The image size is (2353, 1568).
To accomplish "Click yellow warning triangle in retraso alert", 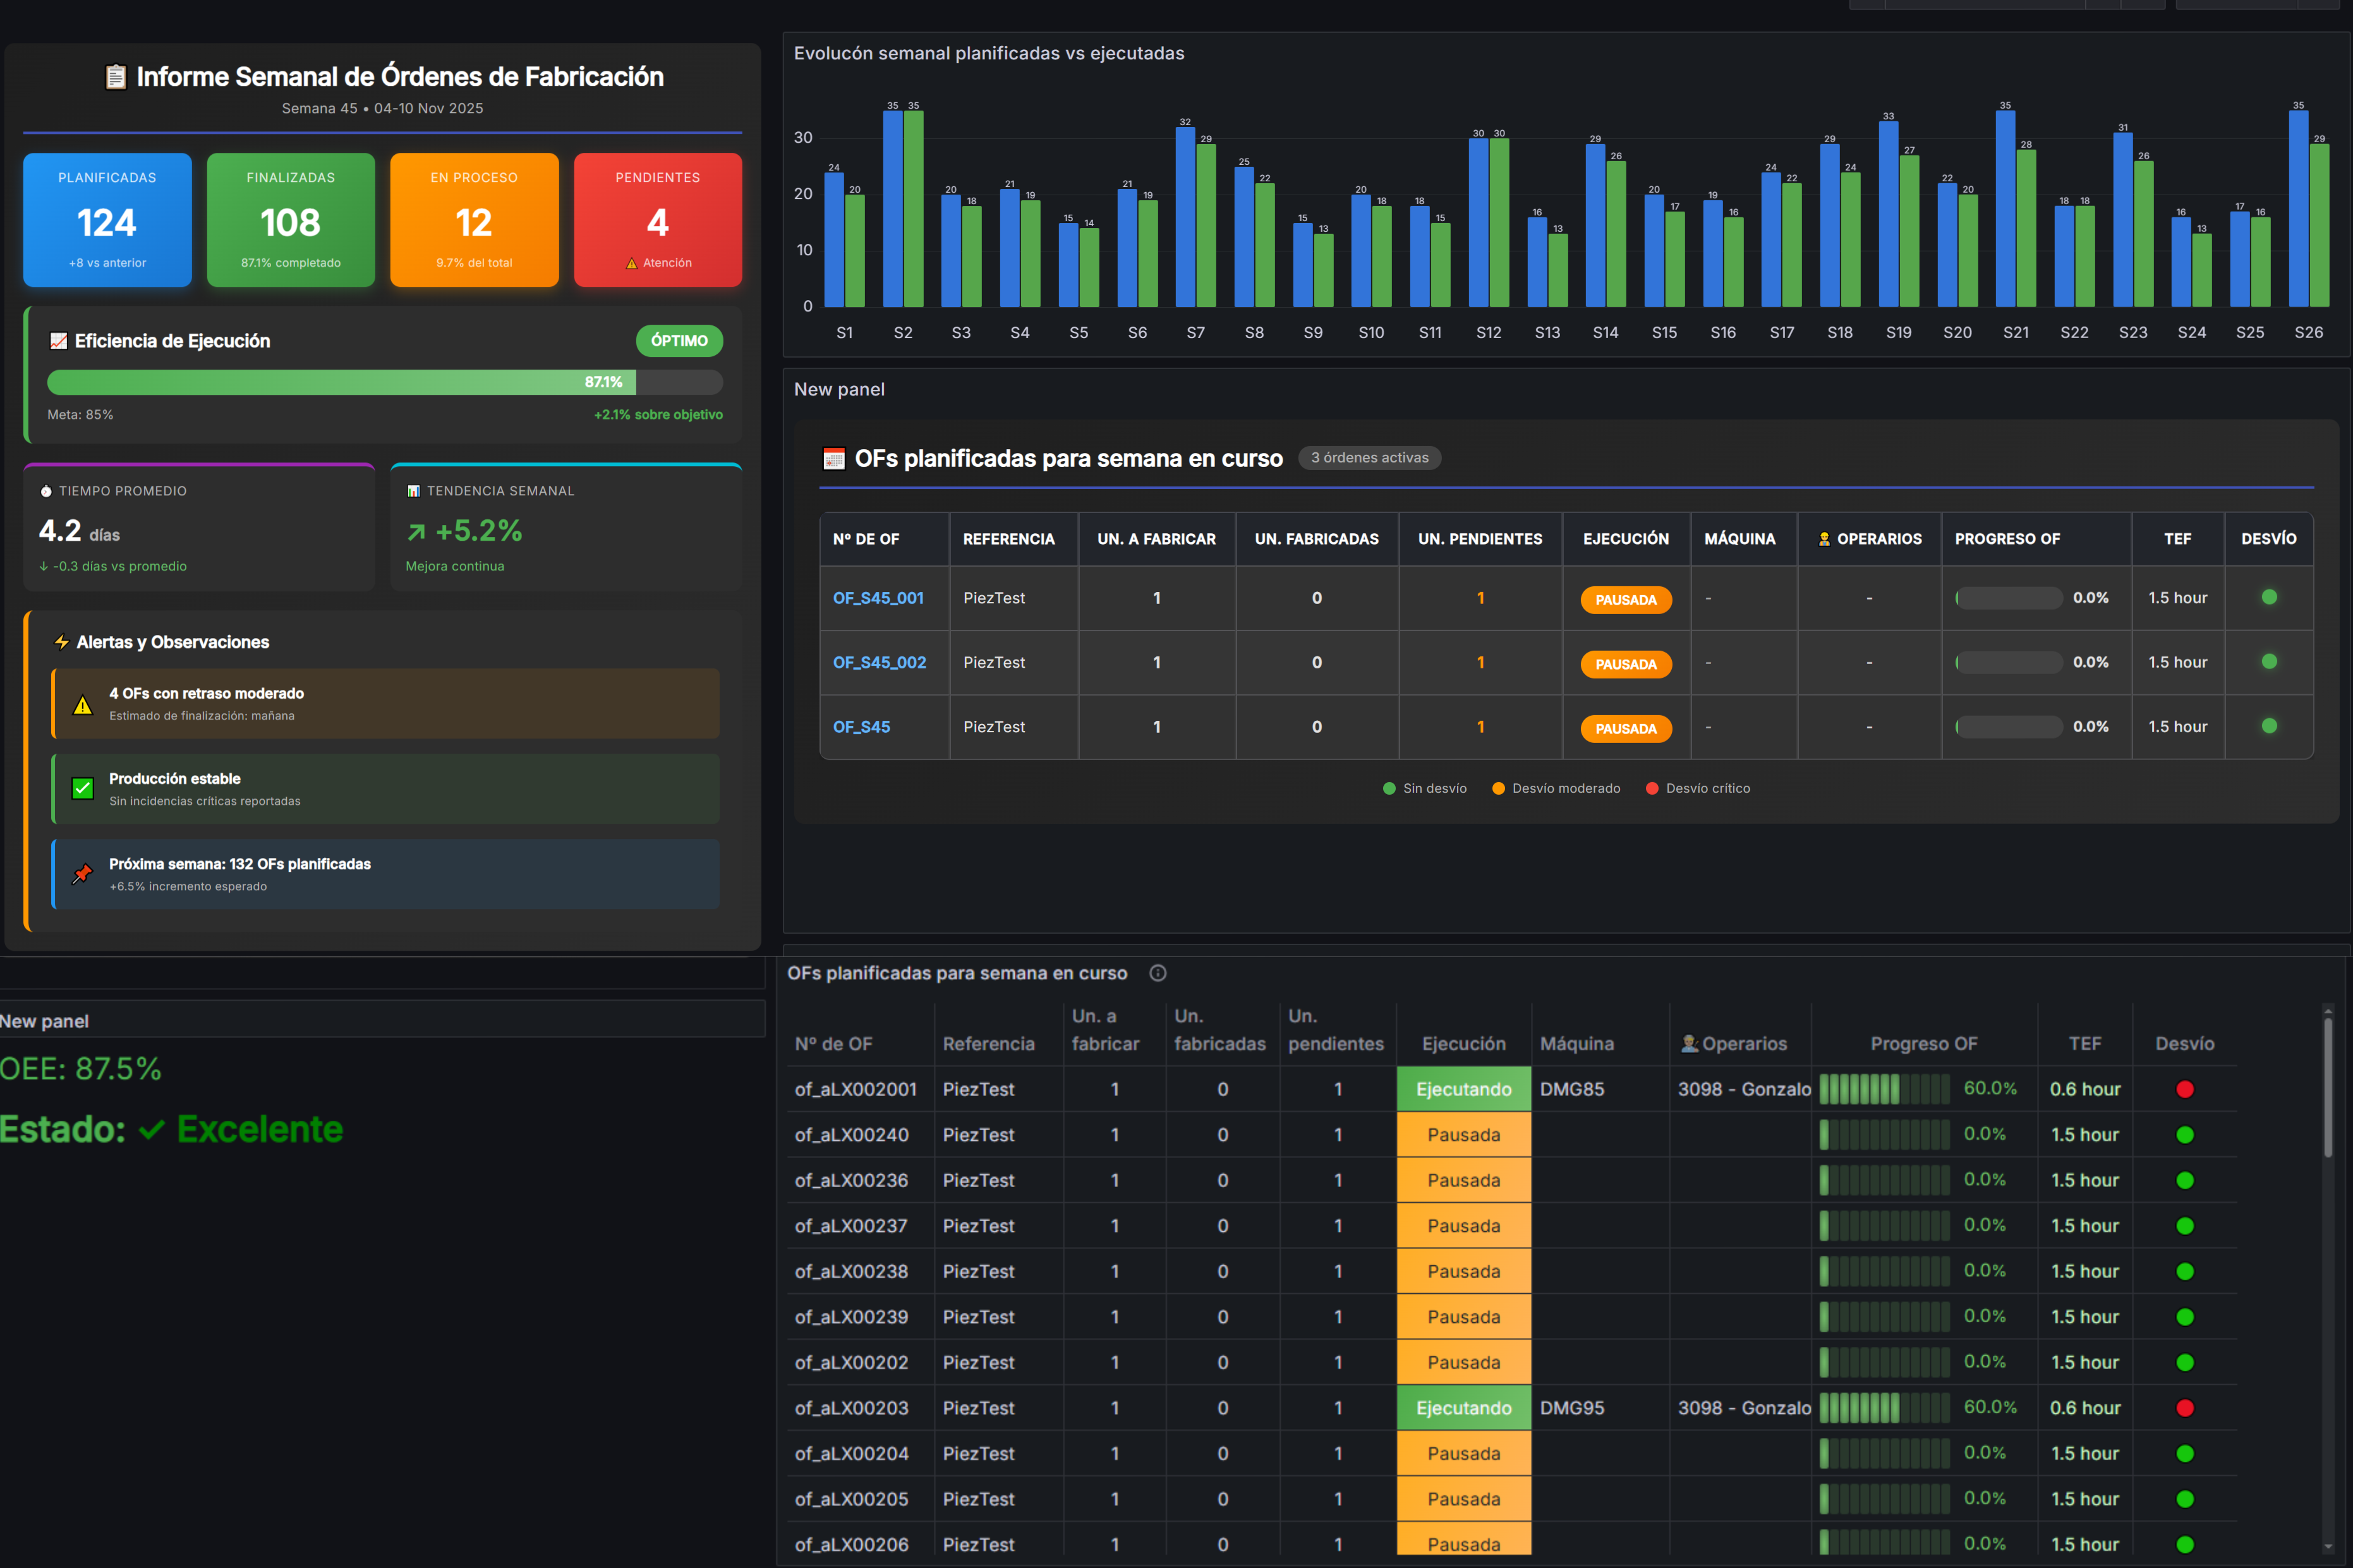I will (x=83, y=705).
